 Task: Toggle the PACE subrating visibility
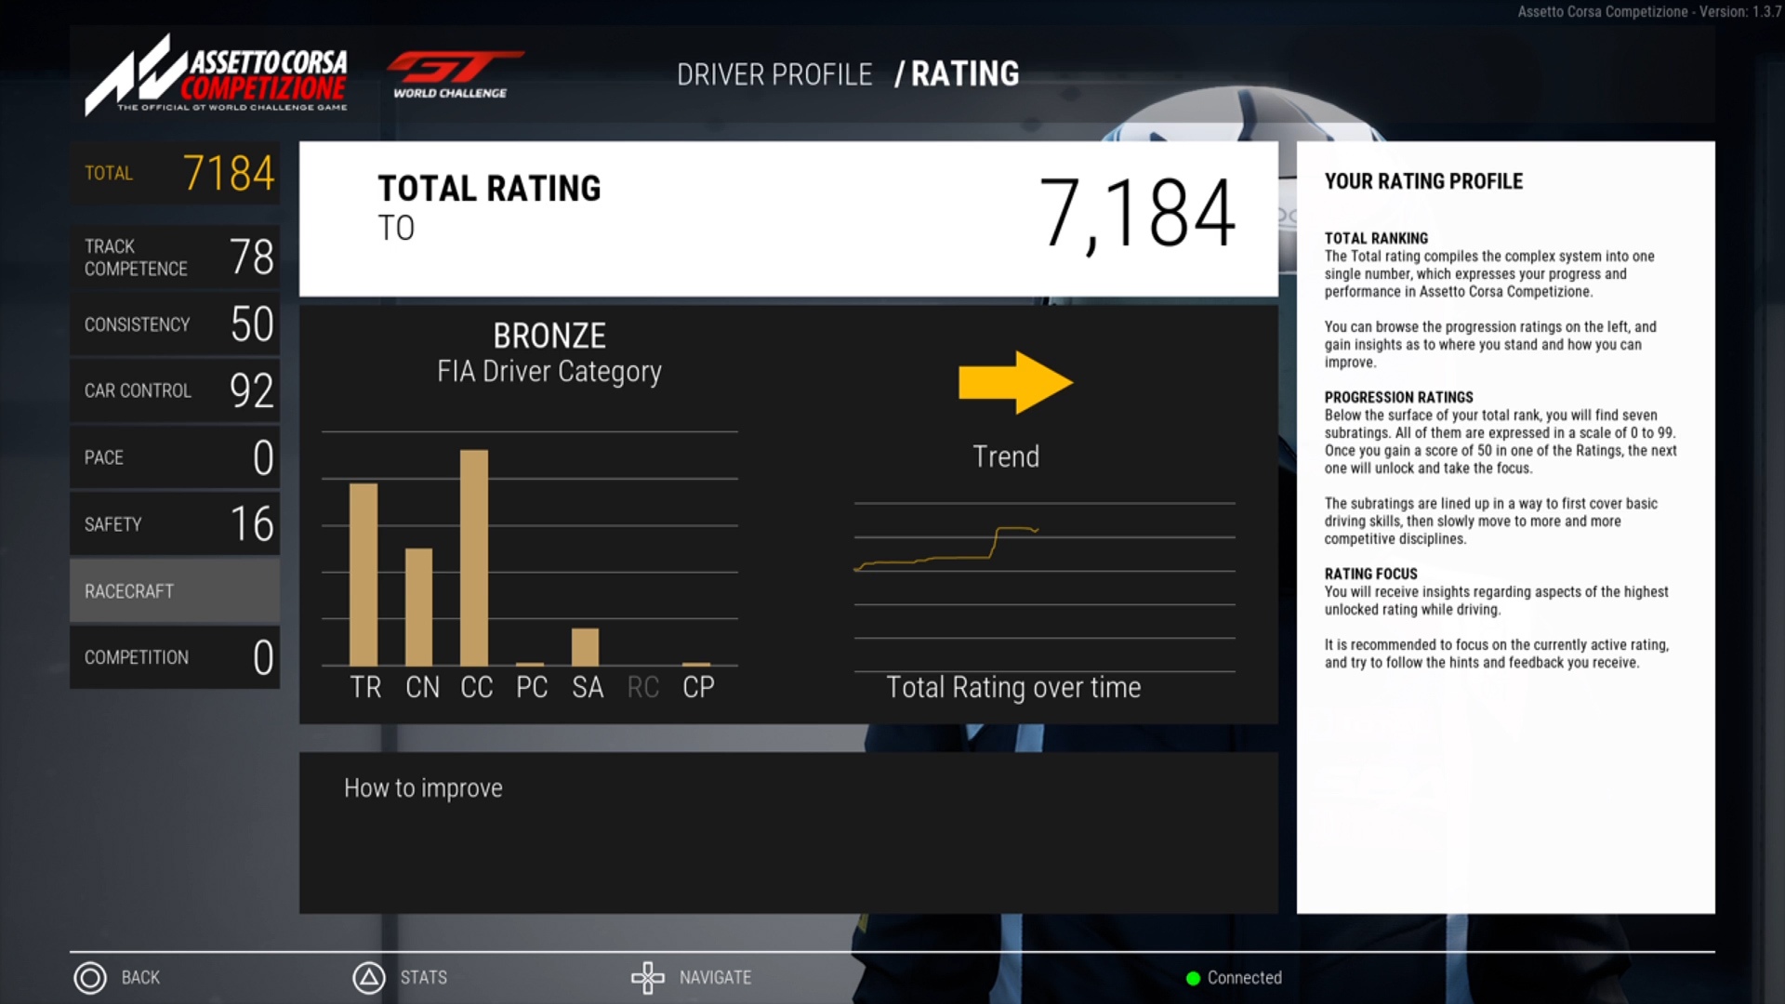(x=177, y=457)
